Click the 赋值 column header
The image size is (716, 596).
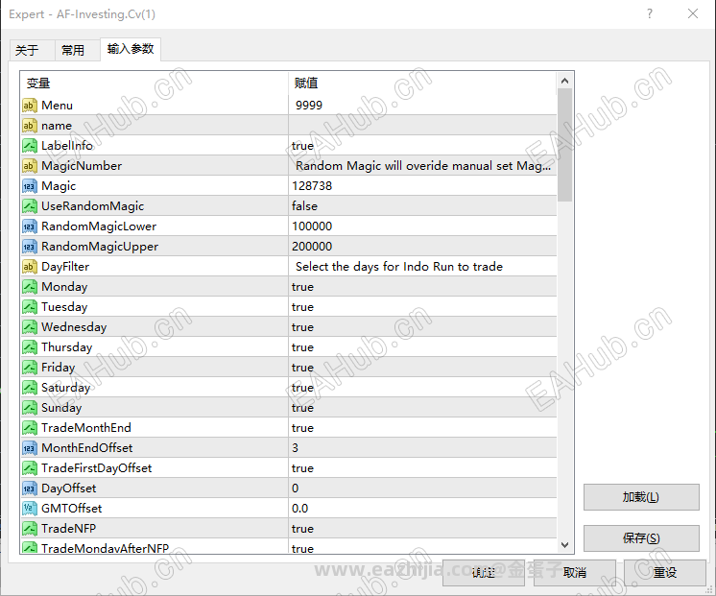coord(422,83)
